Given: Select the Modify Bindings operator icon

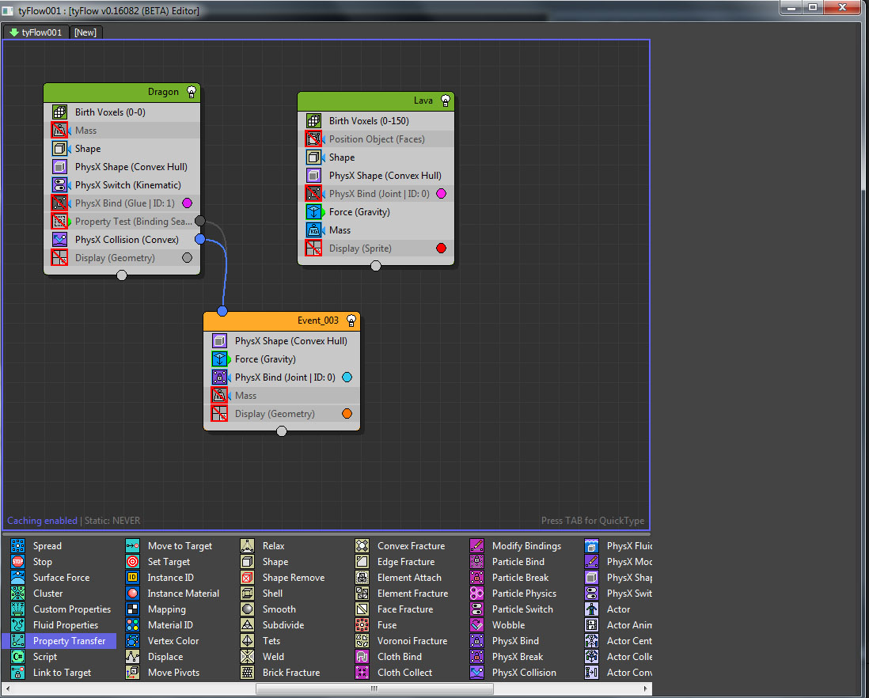Looking at the screenshot, I should click(476, 546).
